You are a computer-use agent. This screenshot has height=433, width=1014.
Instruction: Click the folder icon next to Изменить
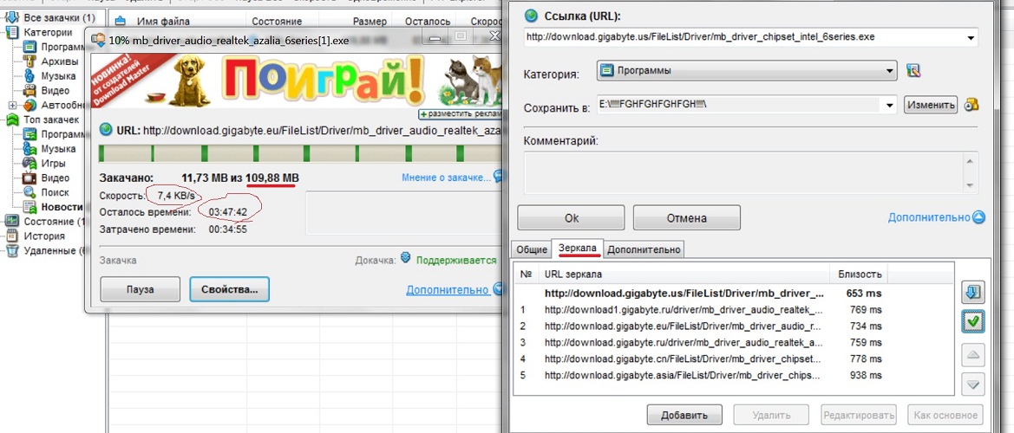tap(971, 105)
